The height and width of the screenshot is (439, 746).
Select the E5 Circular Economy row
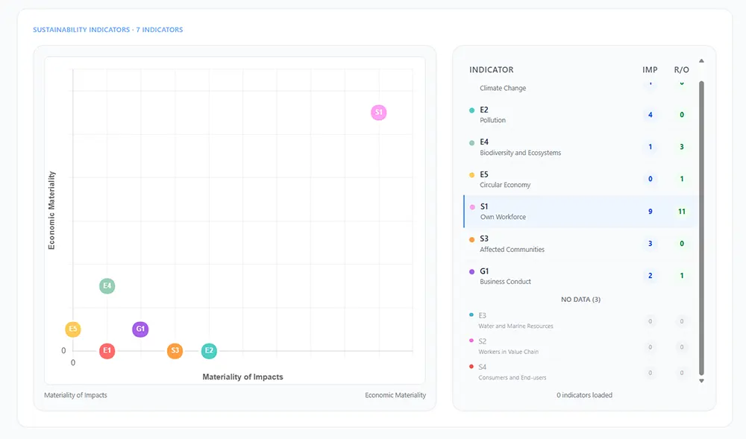(x=552, y=180)
